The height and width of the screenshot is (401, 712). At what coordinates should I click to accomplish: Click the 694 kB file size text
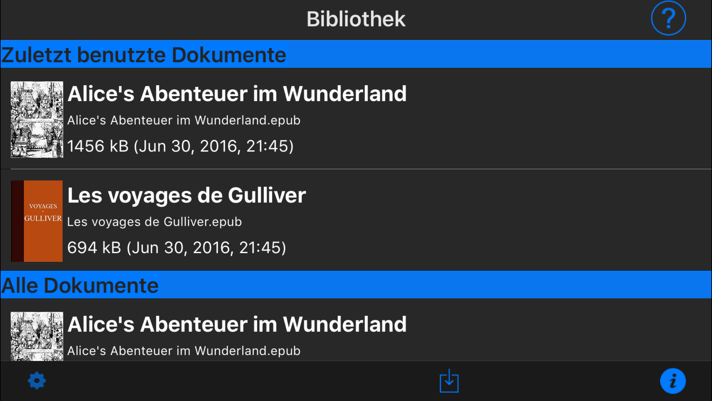[x=94, y=248]
